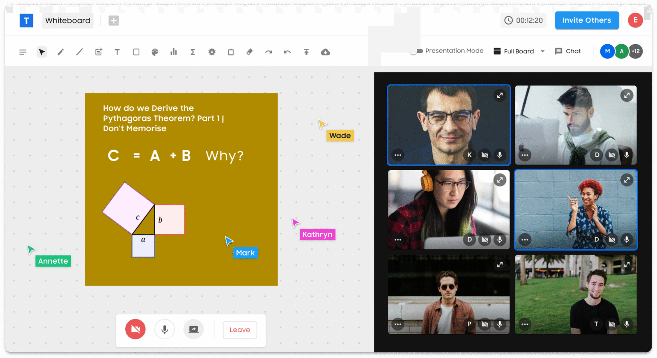
Task: Open more options on bearded man's tile
Action: pyautogui.click(x=525, y=155)
